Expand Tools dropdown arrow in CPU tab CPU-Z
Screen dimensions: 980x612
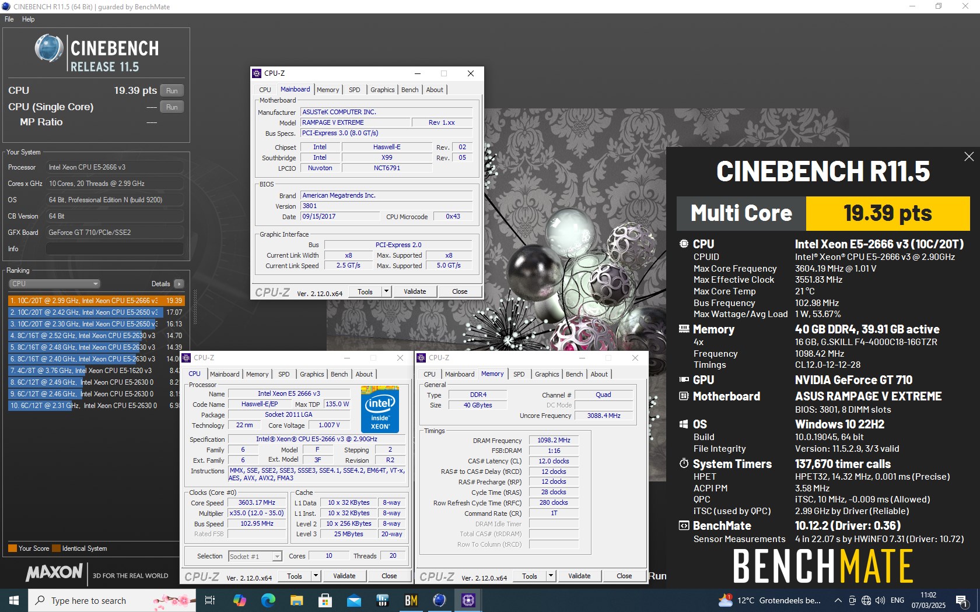[x=316, y=576]
